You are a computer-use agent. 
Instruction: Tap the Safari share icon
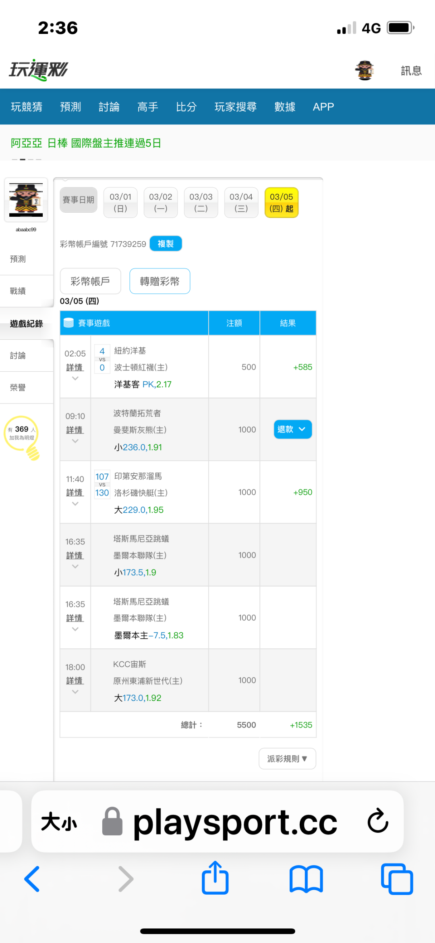pyautogui.click(x=215, y=878)
